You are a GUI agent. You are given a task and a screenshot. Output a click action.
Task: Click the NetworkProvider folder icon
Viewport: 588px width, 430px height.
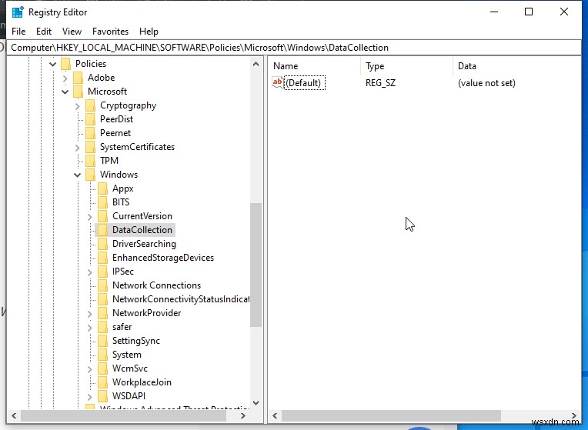tap(103, 313)
